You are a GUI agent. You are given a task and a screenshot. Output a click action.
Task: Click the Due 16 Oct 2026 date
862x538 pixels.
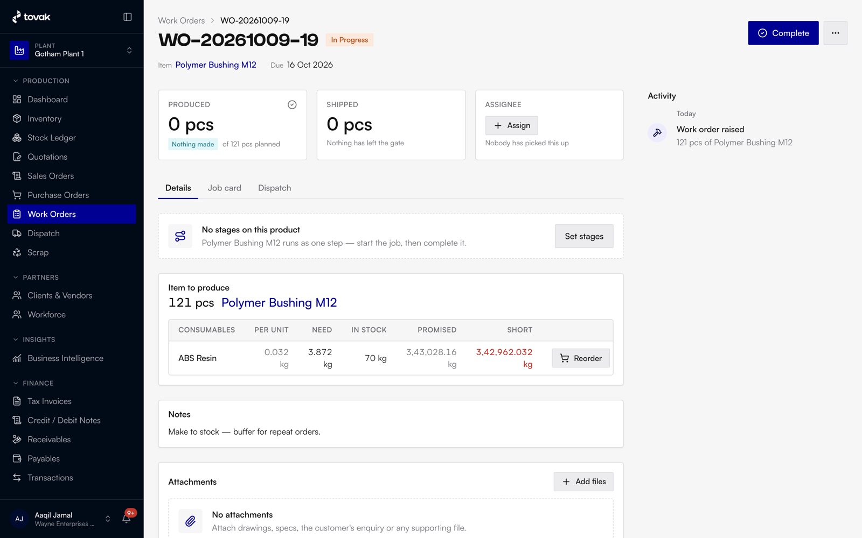click(302, 65)
